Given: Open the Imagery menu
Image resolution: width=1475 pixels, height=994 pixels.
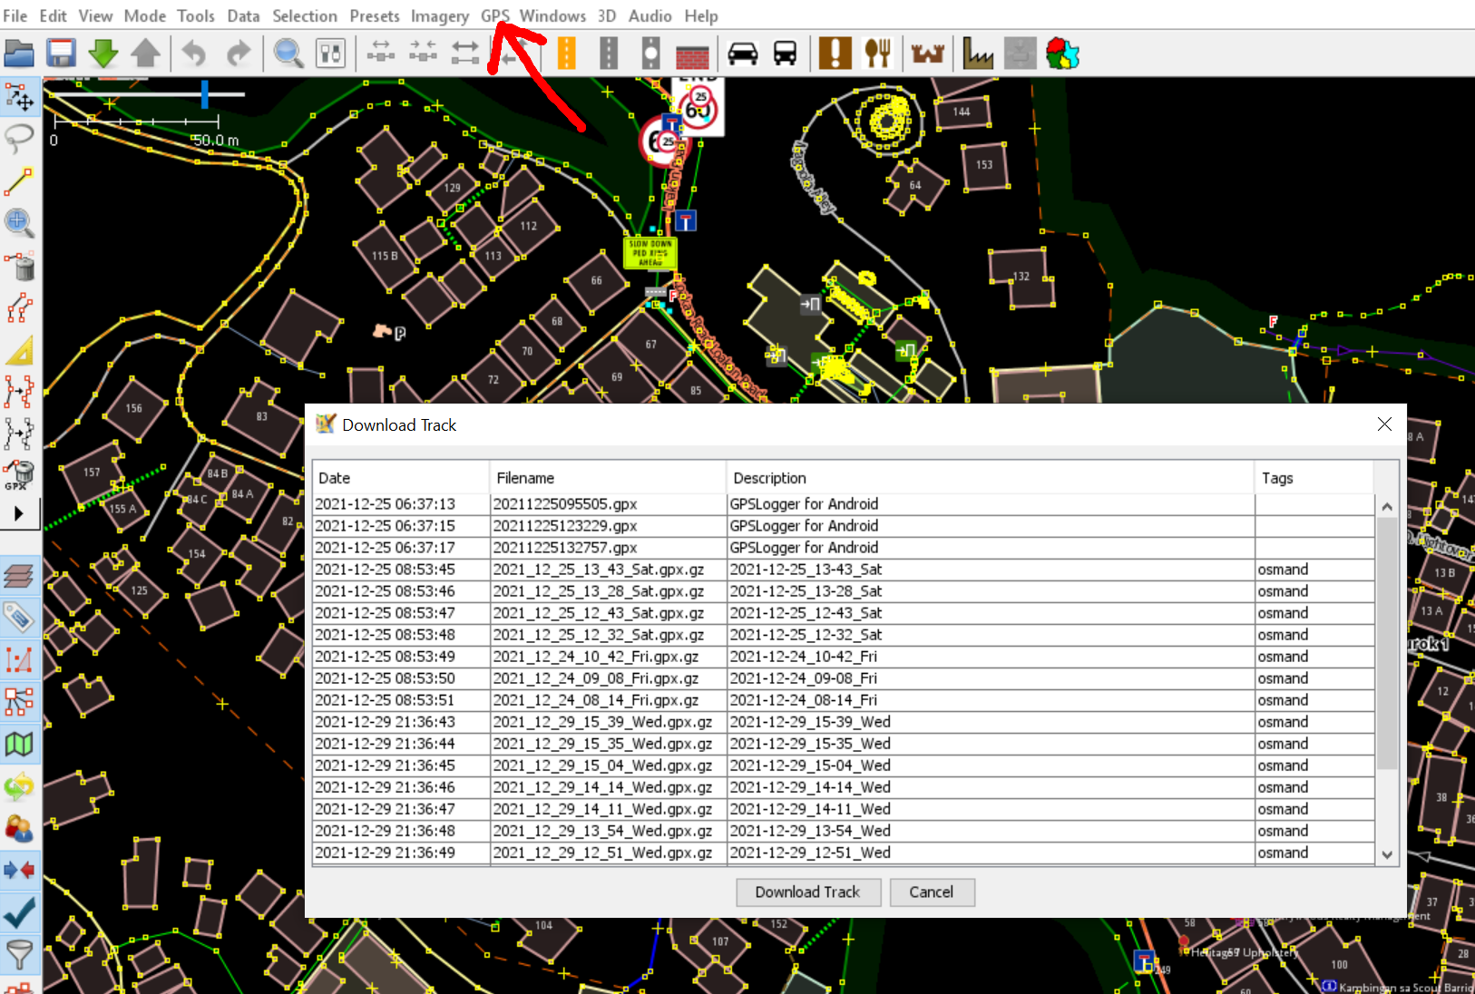Looking at the screenshot, I should pyautogui.click(x=440, y=15).
